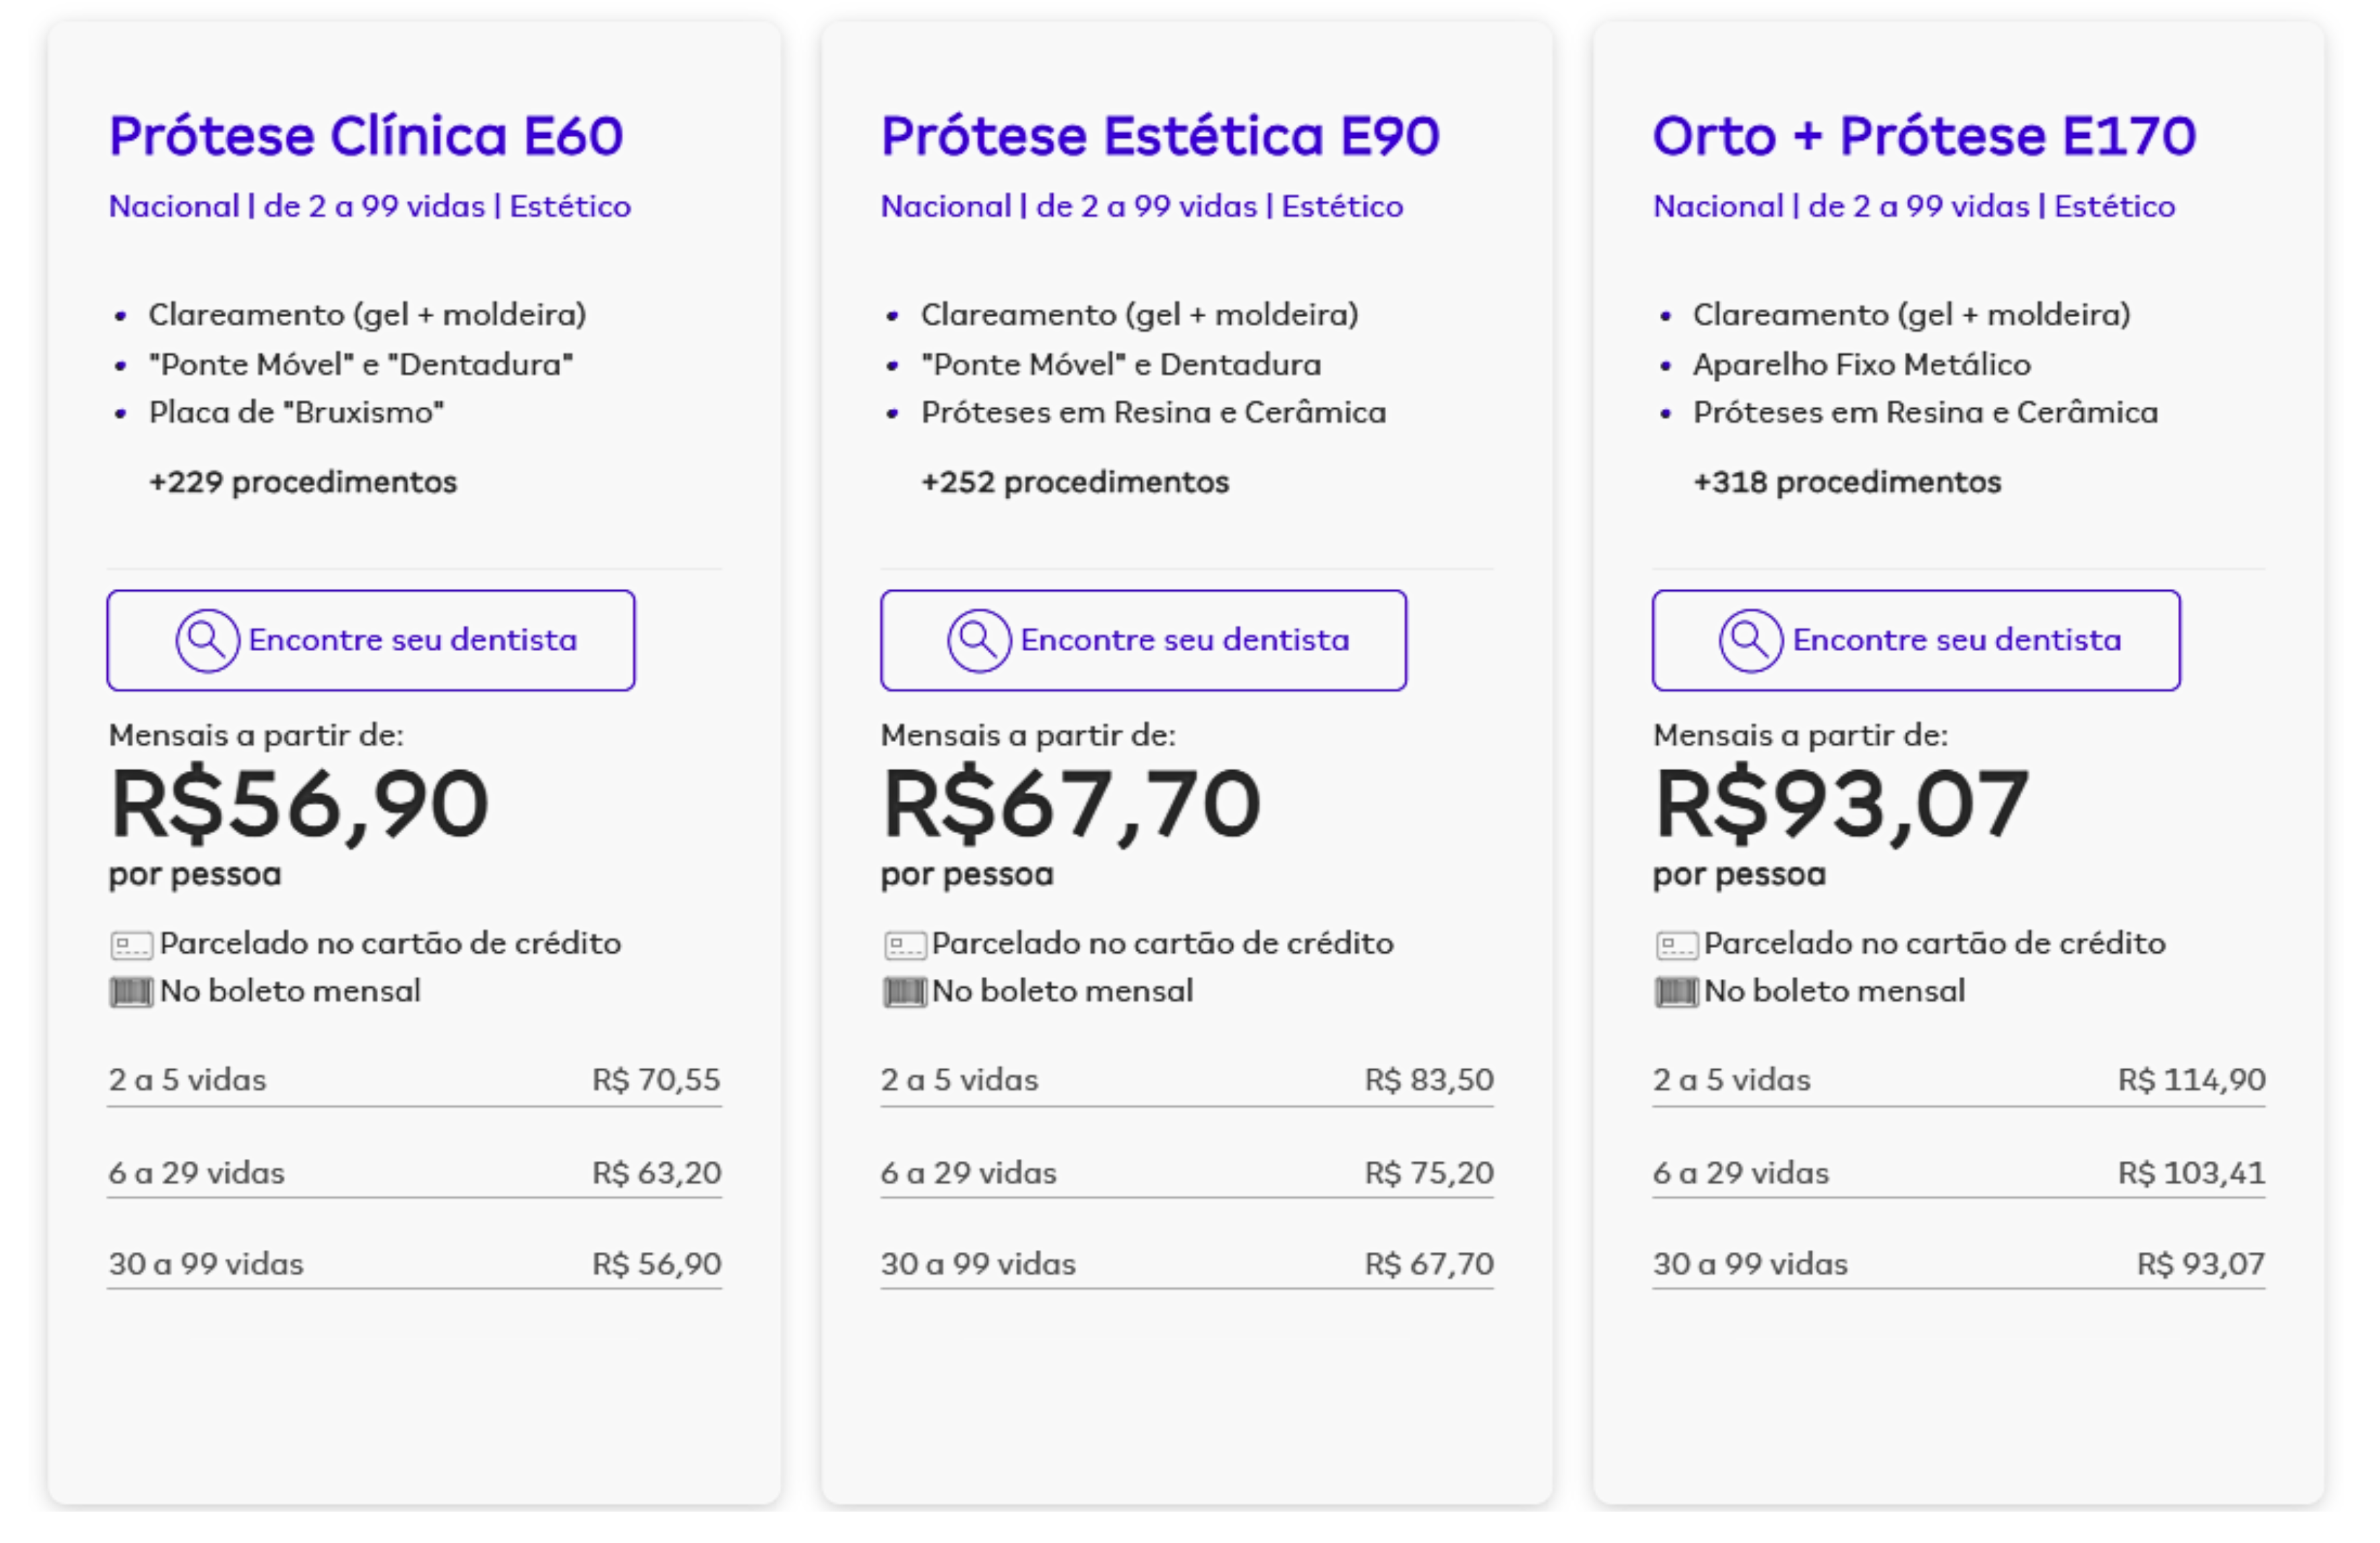
Task: Select the 30 a 99 vidas row priced R$ 93,07
Action: [1959, 1264]
